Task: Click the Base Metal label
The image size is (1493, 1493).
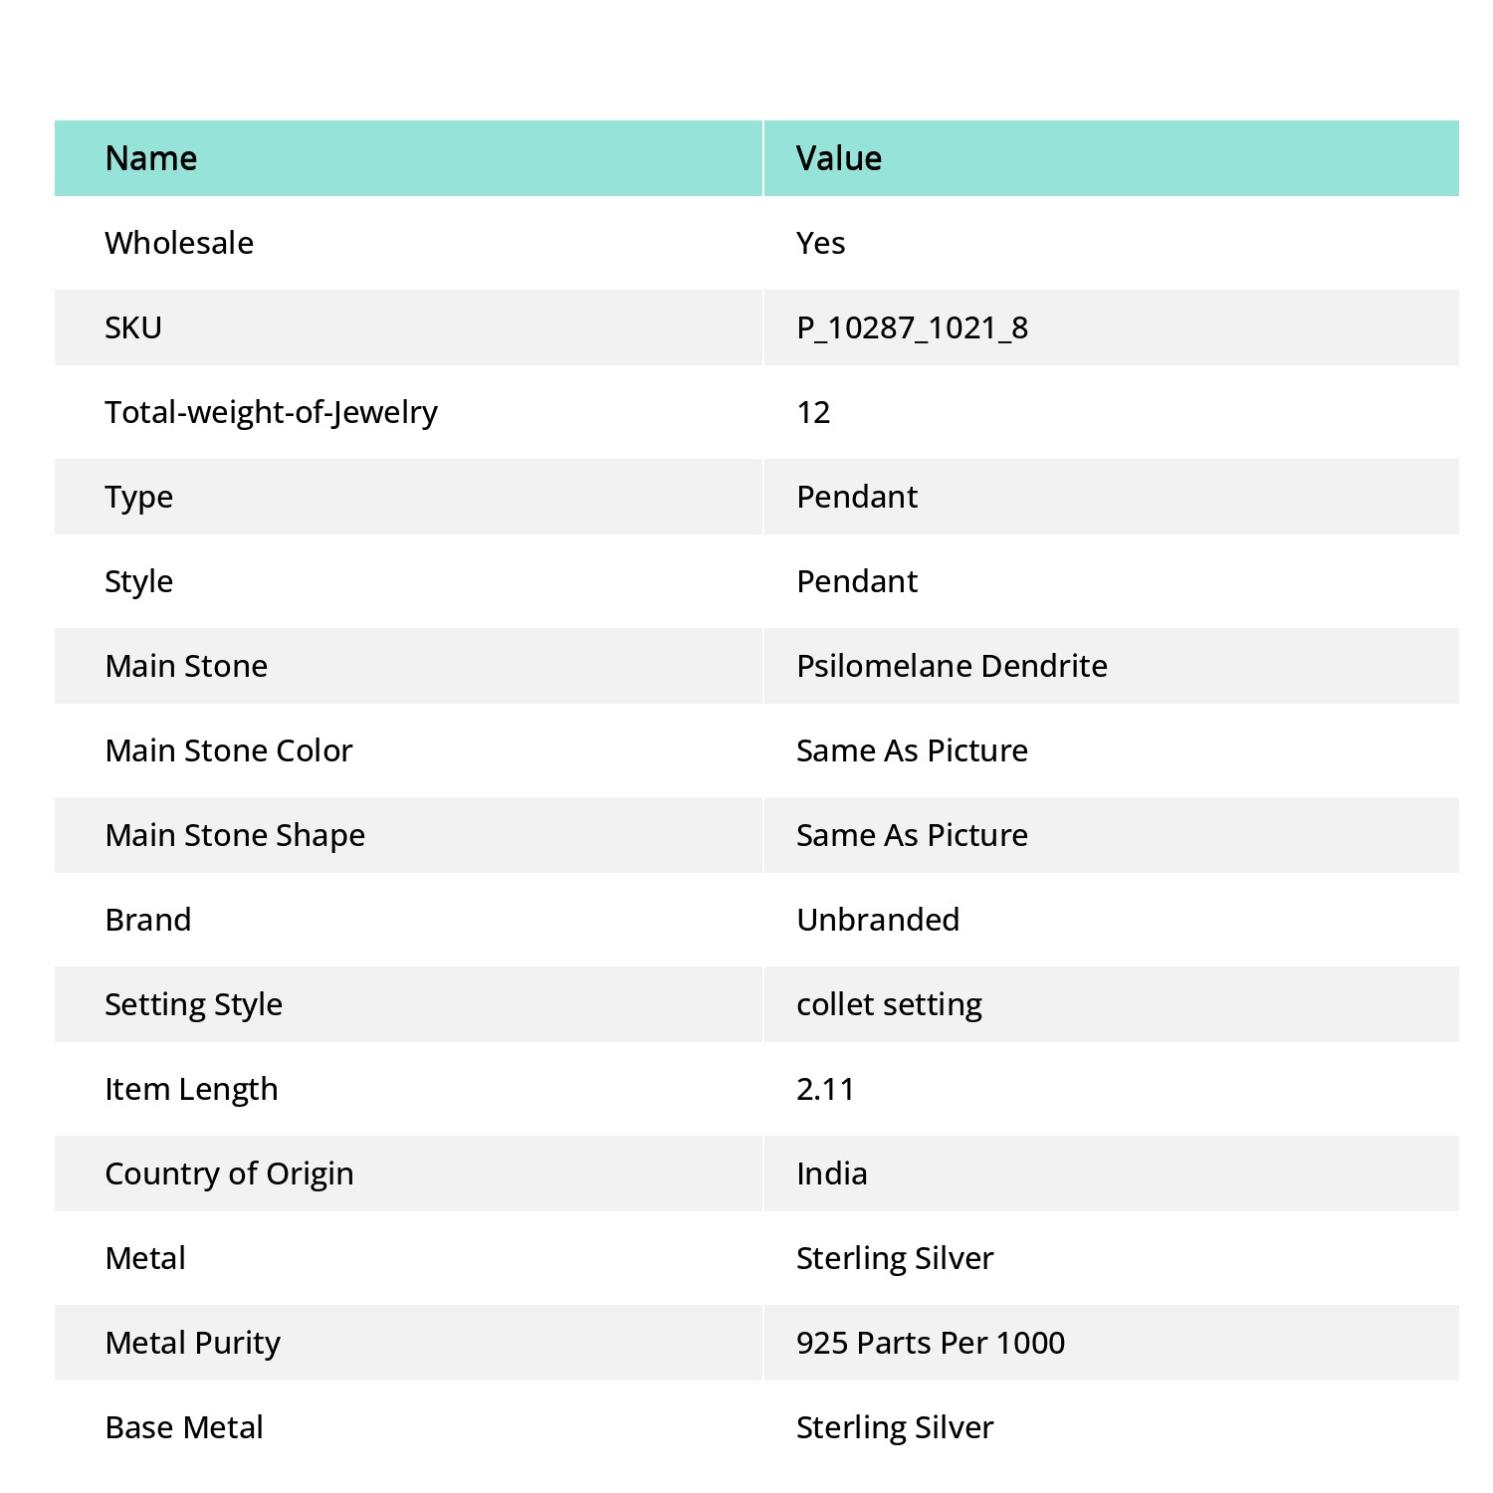Action: point(184,1427)
